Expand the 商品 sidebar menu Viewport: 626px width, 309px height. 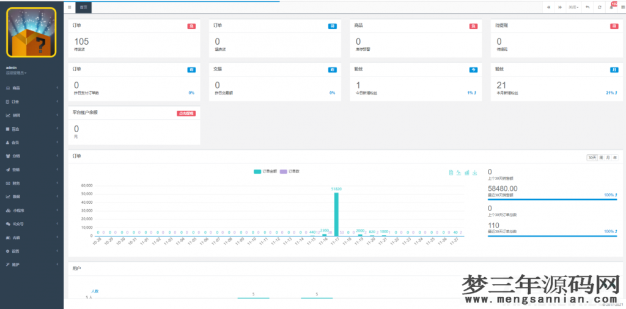32,88
